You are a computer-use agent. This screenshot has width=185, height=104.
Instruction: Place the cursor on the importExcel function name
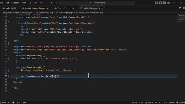pyautogui.click(x=34, y=67)
